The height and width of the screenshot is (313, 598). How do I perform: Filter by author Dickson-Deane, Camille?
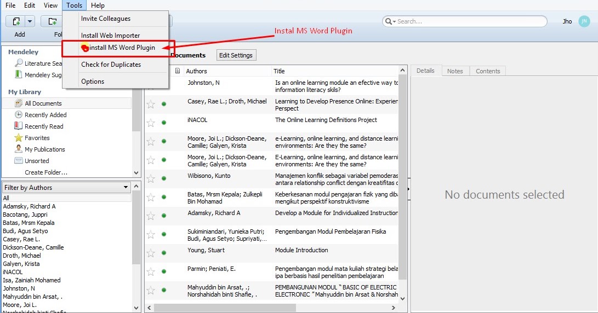click(33, 247)
